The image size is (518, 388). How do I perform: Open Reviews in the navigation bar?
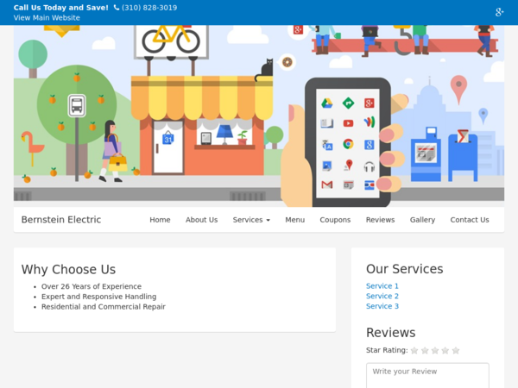coord(380,220)
